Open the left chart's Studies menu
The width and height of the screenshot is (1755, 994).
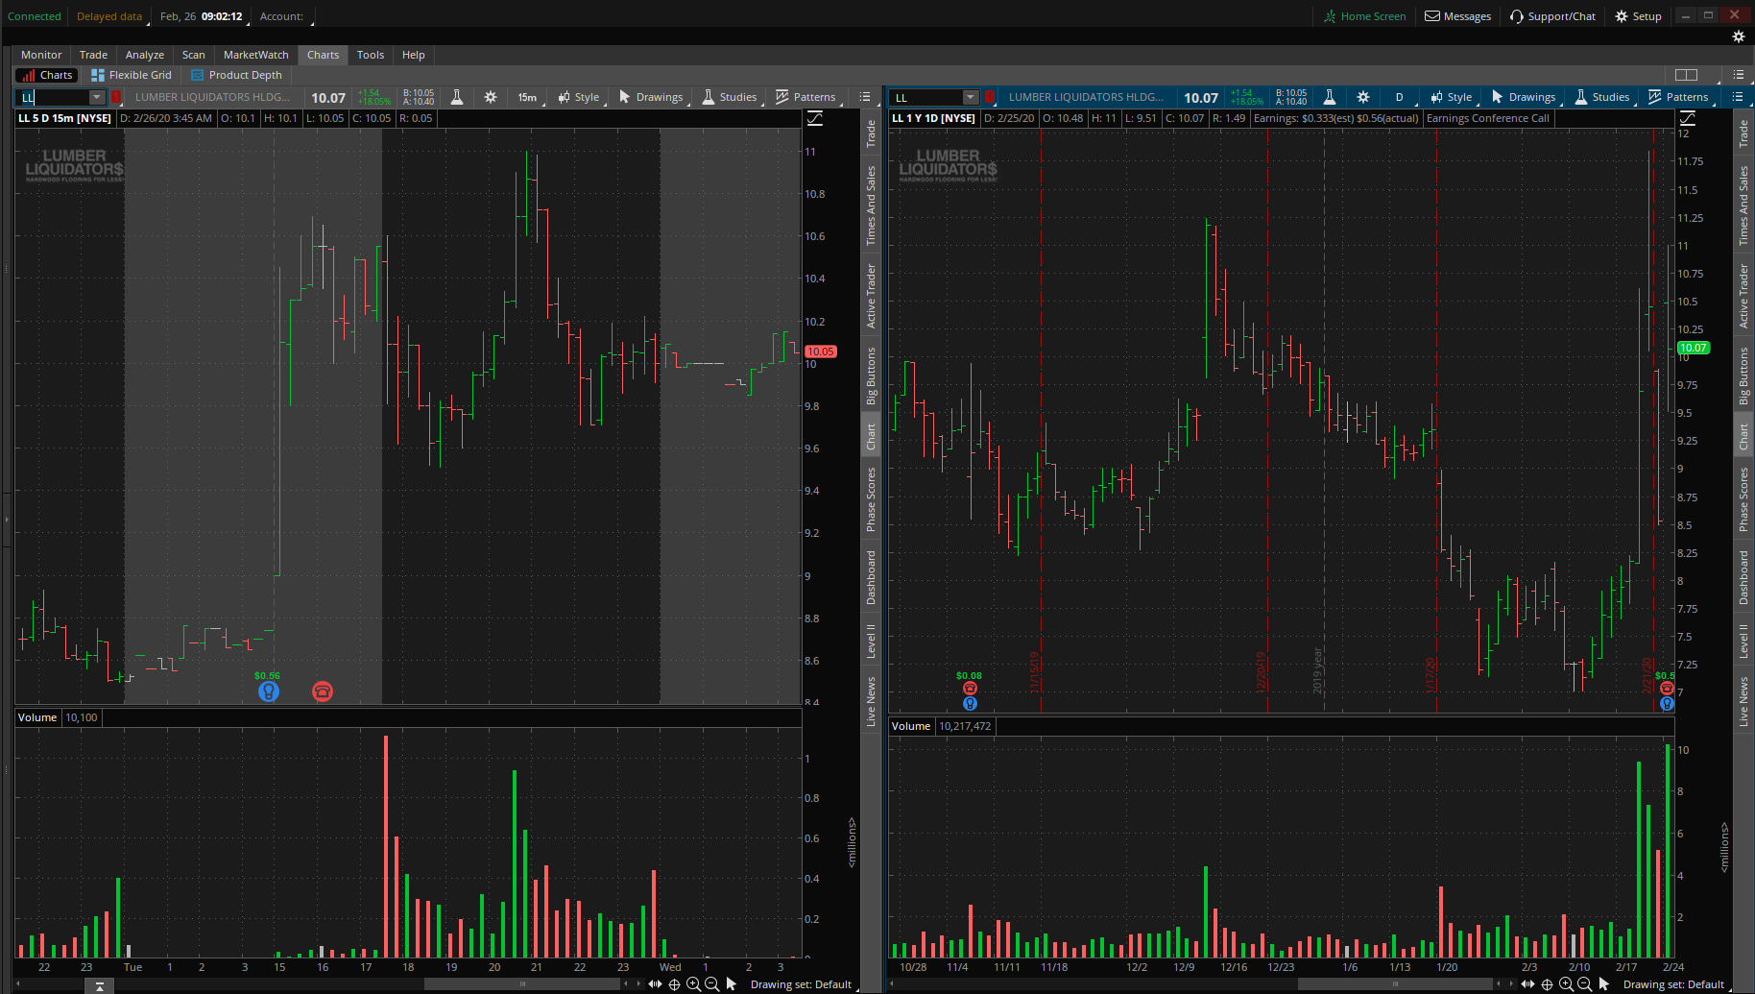point(731,97)
